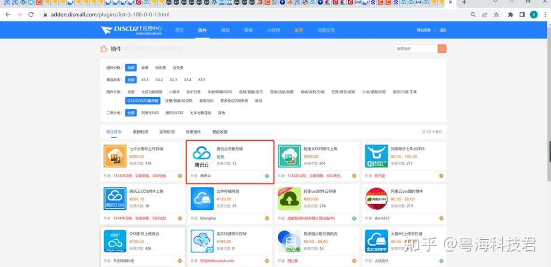Image resolution: width=551 pixels, height=267 pixels.
Task: Select 阿里云OSS sub-category filter
Action: pyautogui.click(x=150, y=113)
